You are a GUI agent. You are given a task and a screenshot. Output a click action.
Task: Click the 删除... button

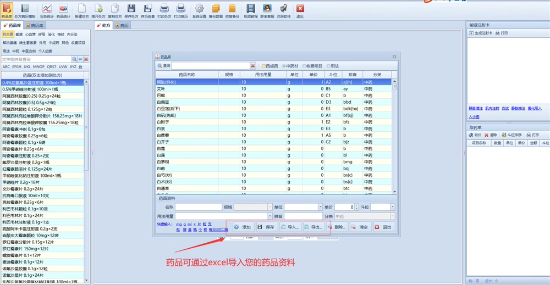click(337, 227)
